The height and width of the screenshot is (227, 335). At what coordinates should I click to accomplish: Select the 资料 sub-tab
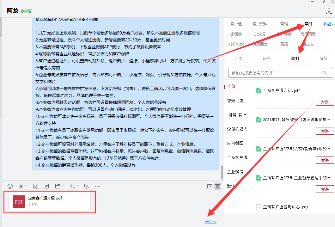click(x=295, y=58)
